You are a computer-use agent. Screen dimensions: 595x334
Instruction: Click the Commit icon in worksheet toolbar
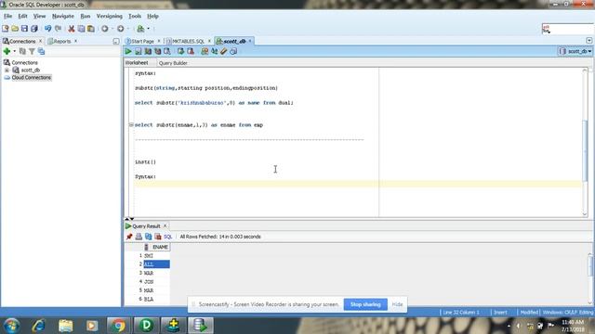(180, 51)
